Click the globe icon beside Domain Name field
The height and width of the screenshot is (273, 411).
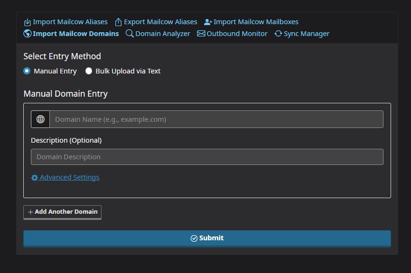click(40, 119)
